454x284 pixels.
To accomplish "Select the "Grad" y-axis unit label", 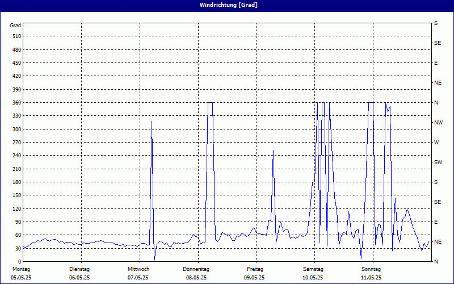I will 15,26.
